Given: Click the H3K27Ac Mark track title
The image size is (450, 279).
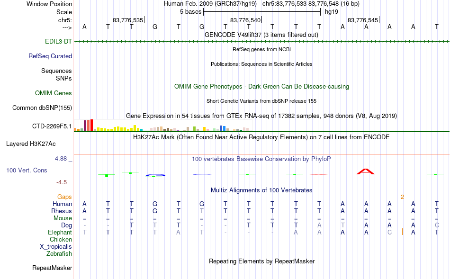Looking at the screenshot, I should pos(261,137).
